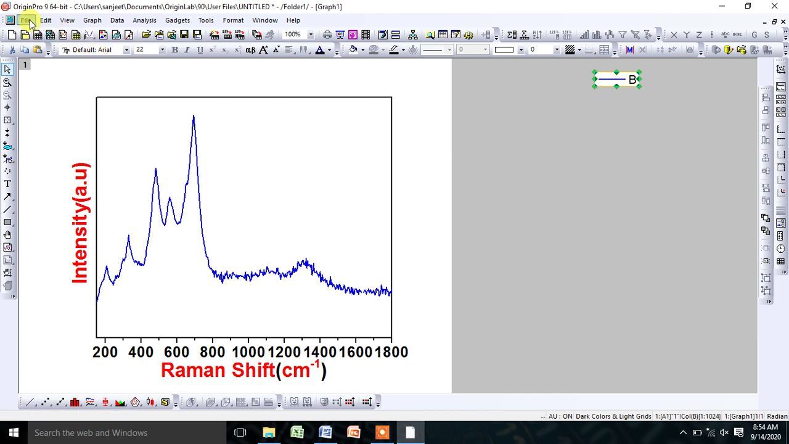The image size is (789, 444).
Task: Open the font size 22 dropdown
Action: coord(162,50)
